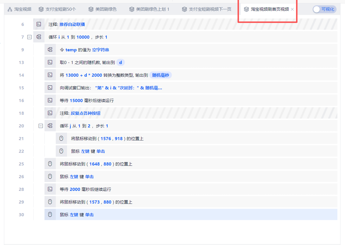The width and height of the screenshot is (345, 245).
Task: Toggle the 可视化 switch
Action: coord(324,9)
